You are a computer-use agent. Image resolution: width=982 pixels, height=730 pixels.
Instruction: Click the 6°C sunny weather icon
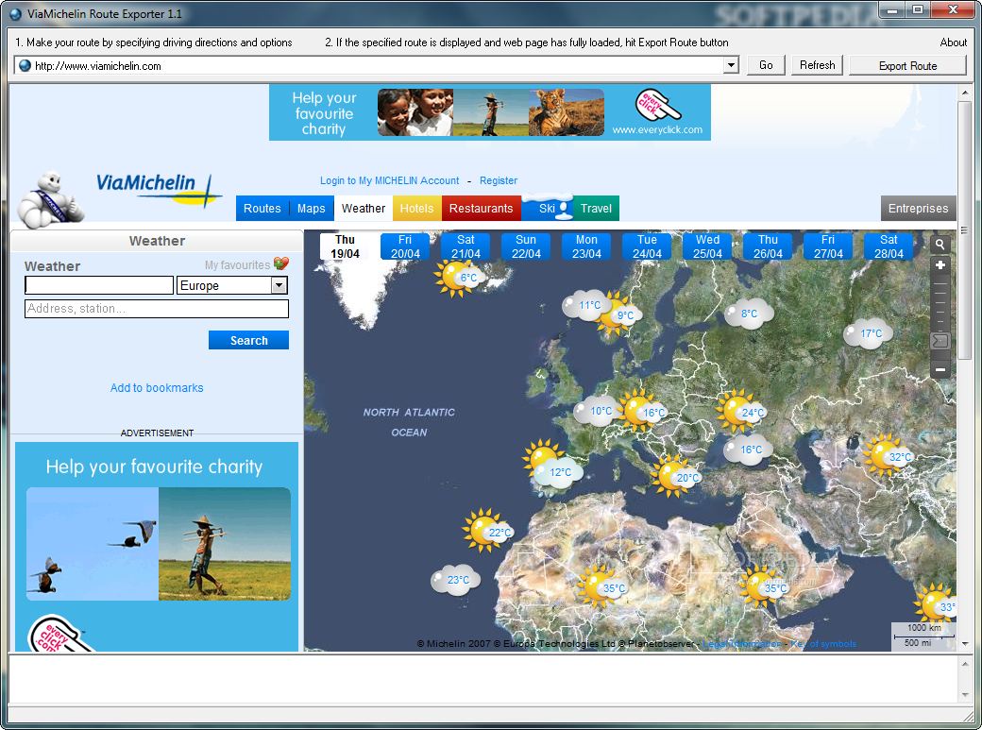click(459, 278)
